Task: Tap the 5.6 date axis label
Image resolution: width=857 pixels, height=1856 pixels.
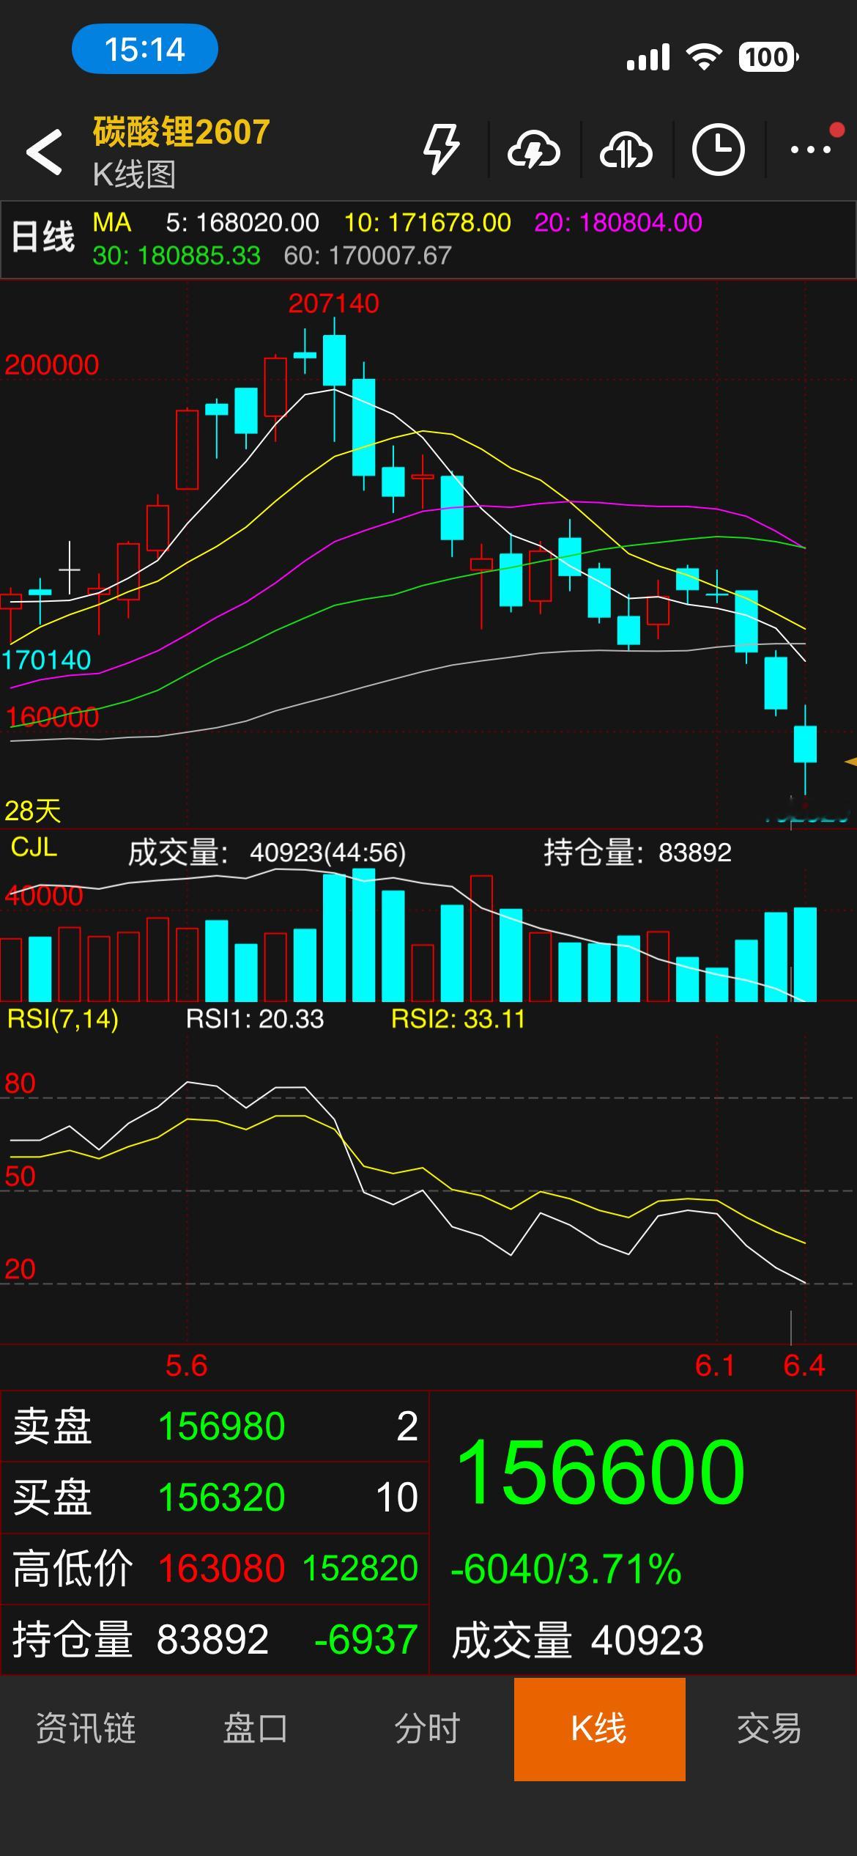Action: [x=187, y=1366]
